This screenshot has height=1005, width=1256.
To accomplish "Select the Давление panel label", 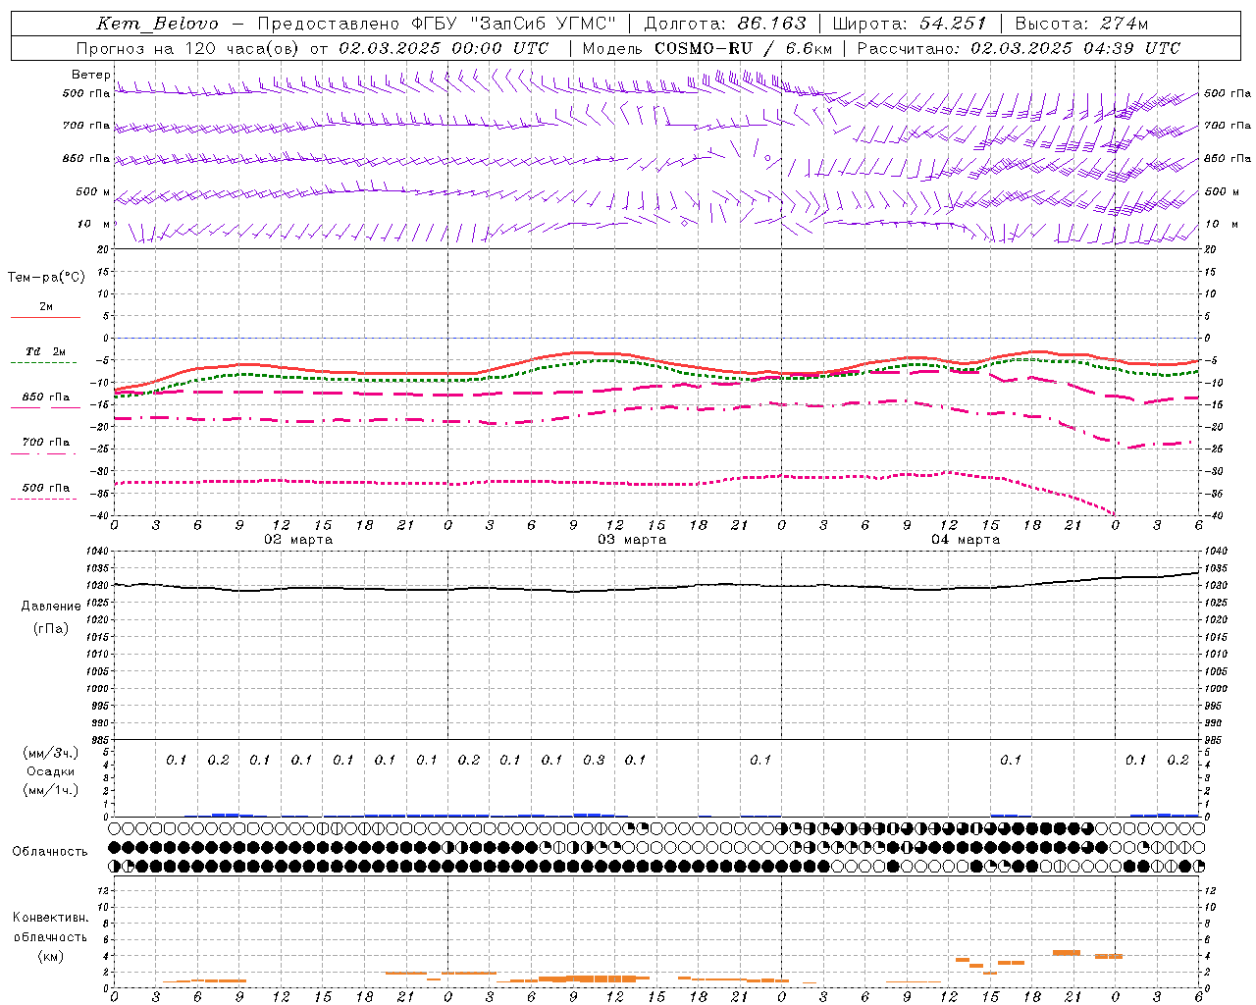I will tap(51, 607).
